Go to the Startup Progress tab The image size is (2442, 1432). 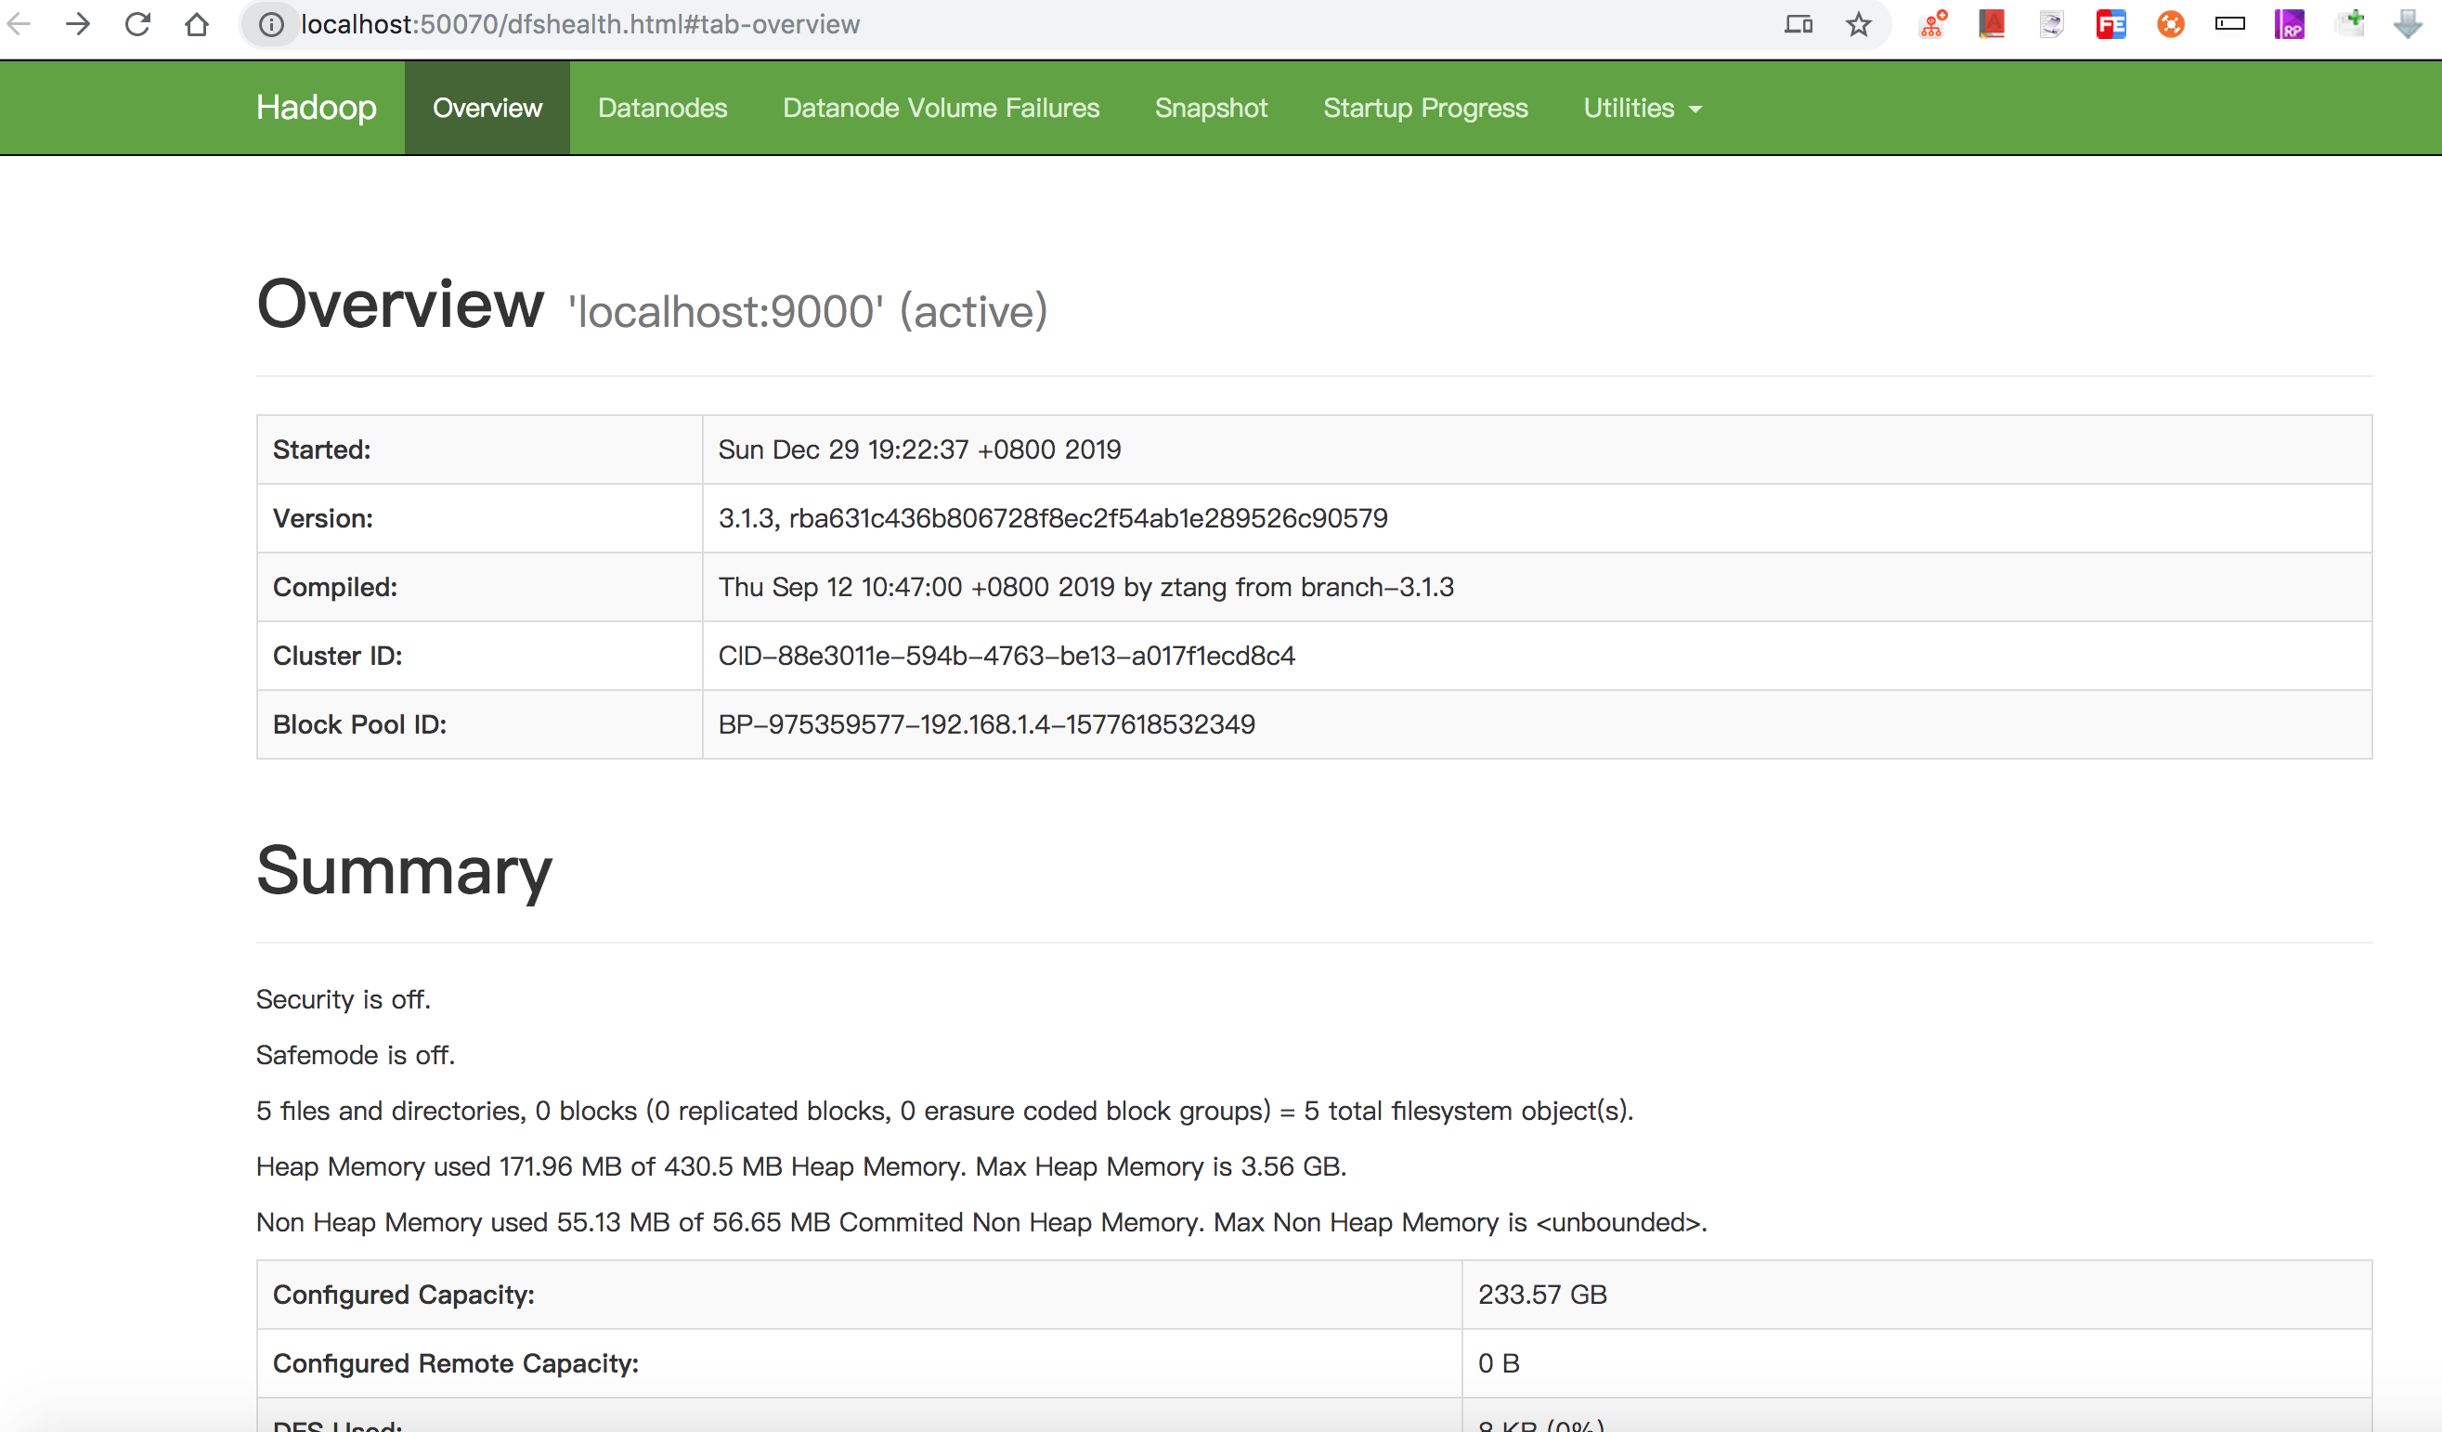[x=1424, y=108]
